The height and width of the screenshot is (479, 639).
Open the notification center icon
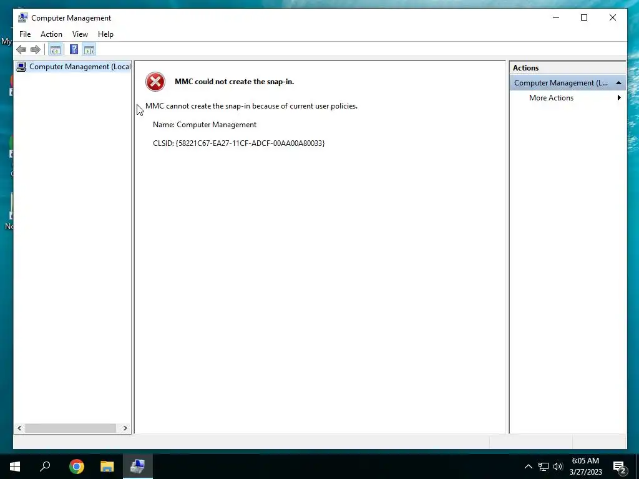click(620, 467)
